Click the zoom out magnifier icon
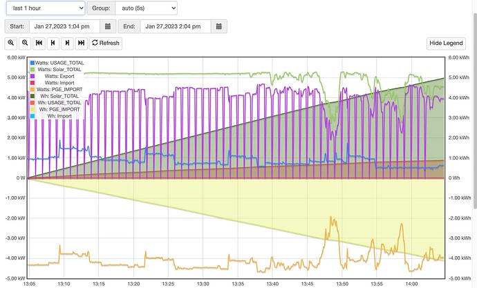 [25, 43]
